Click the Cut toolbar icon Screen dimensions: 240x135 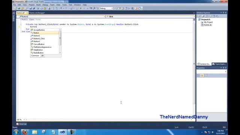tap(38, 8)
